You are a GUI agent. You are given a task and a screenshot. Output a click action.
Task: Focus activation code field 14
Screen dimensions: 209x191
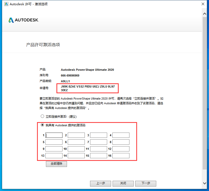[76, 156]
